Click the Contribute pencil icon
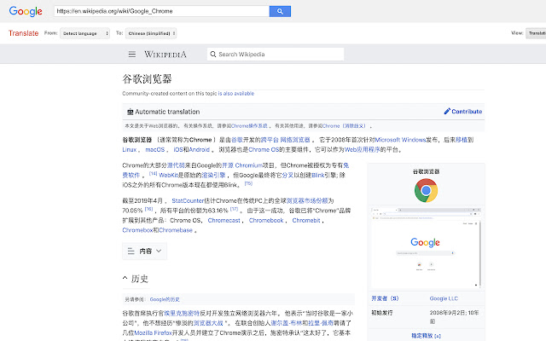This screenshot has width=546, height=341. click(447, 111)
